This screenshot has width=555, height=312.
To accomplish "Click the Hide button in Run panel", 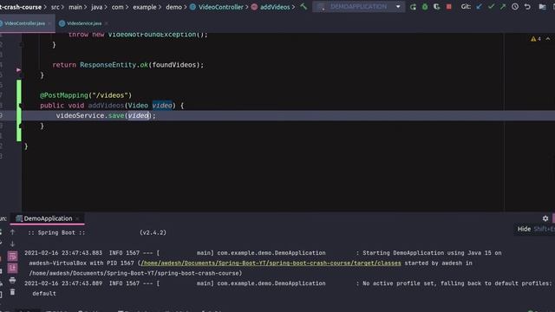I will click(x=524, y=229).
